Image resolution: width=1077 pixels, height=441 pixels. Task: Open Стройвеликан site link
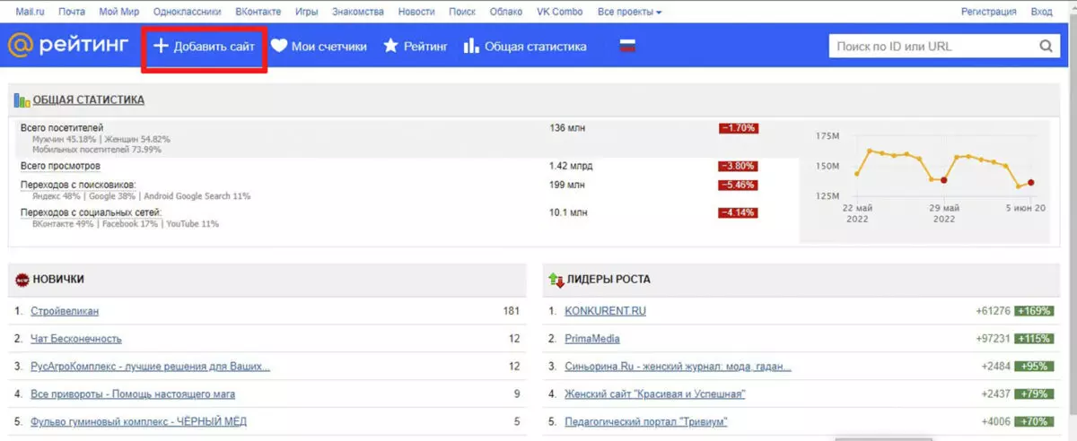pyautogui.click(x=65, y=311)
